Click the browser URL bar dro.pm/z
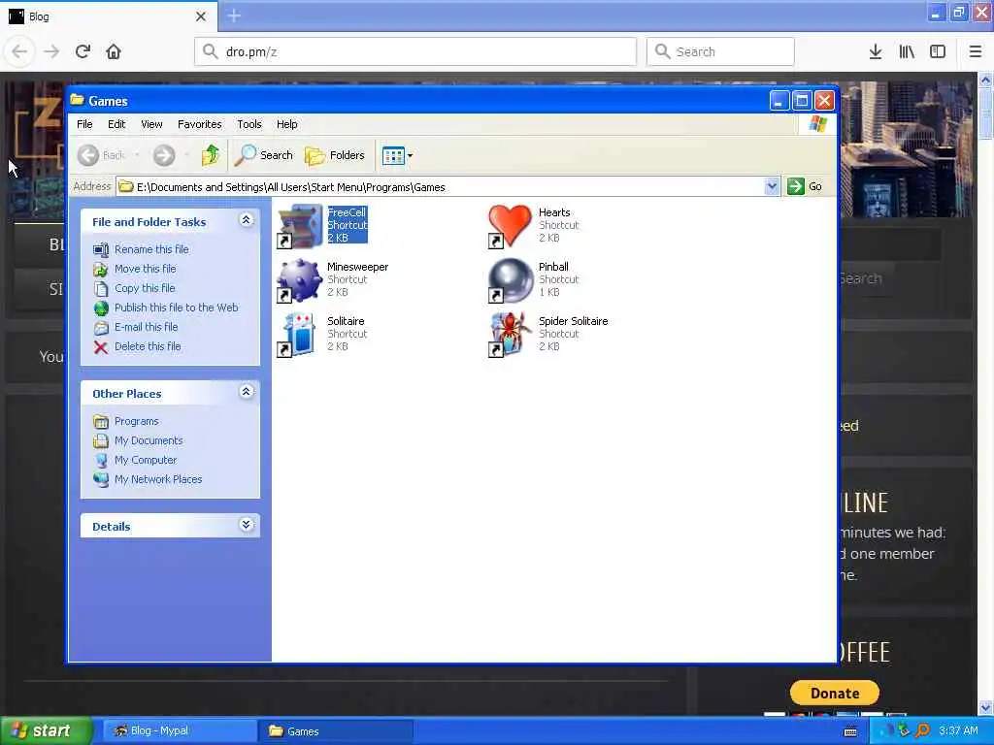994x745 pixels. [x=415, y=51]
